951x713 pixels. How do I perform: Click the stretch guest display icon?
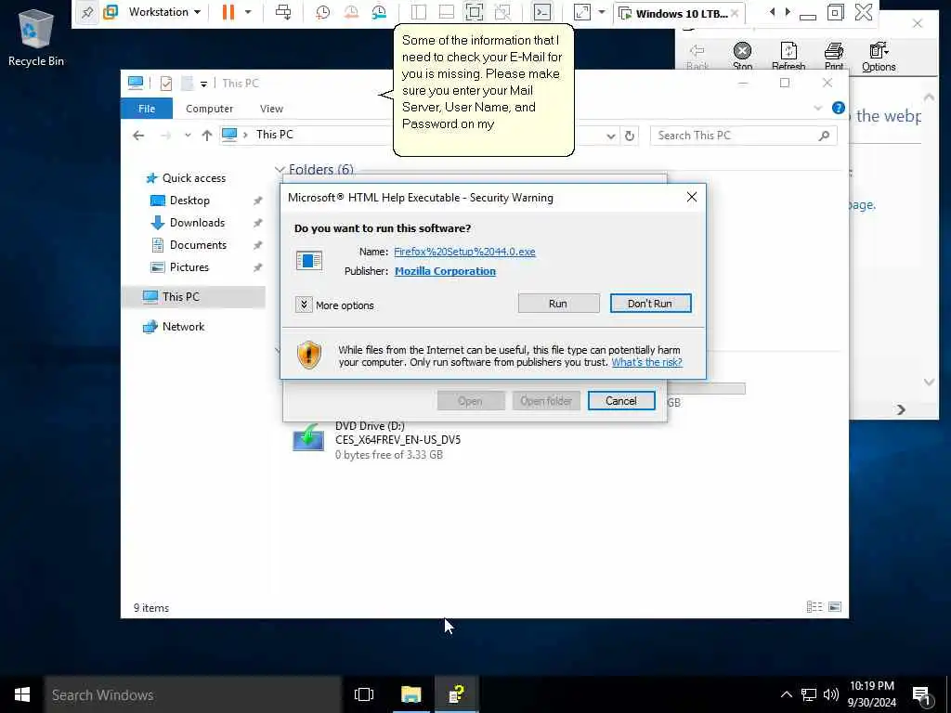(x=582, y=12)
